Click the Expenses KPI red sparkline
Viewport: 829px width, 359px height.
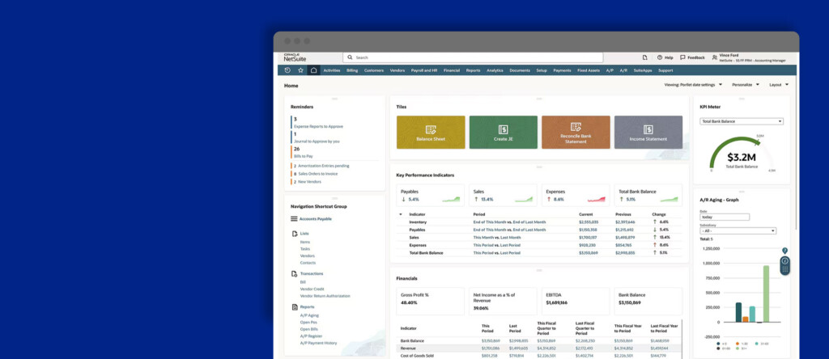tap(597, 199)
